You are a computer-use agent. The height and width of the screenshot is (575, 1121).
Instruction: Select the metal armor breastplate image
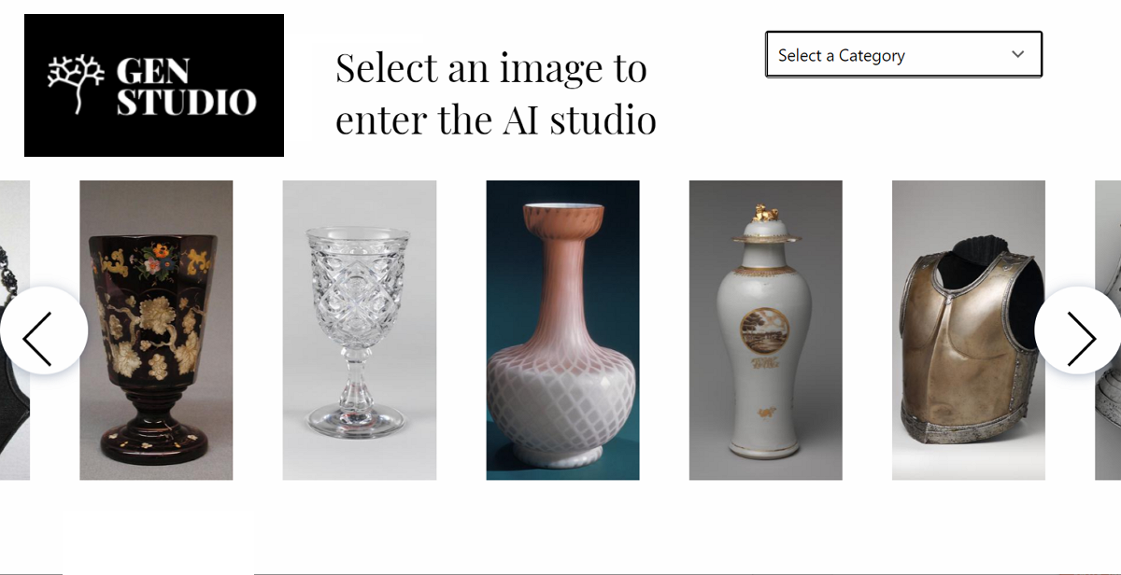click(969, 330)
